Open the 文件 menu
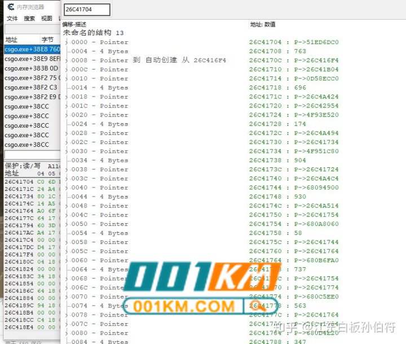406x344 pixels. 12,19
